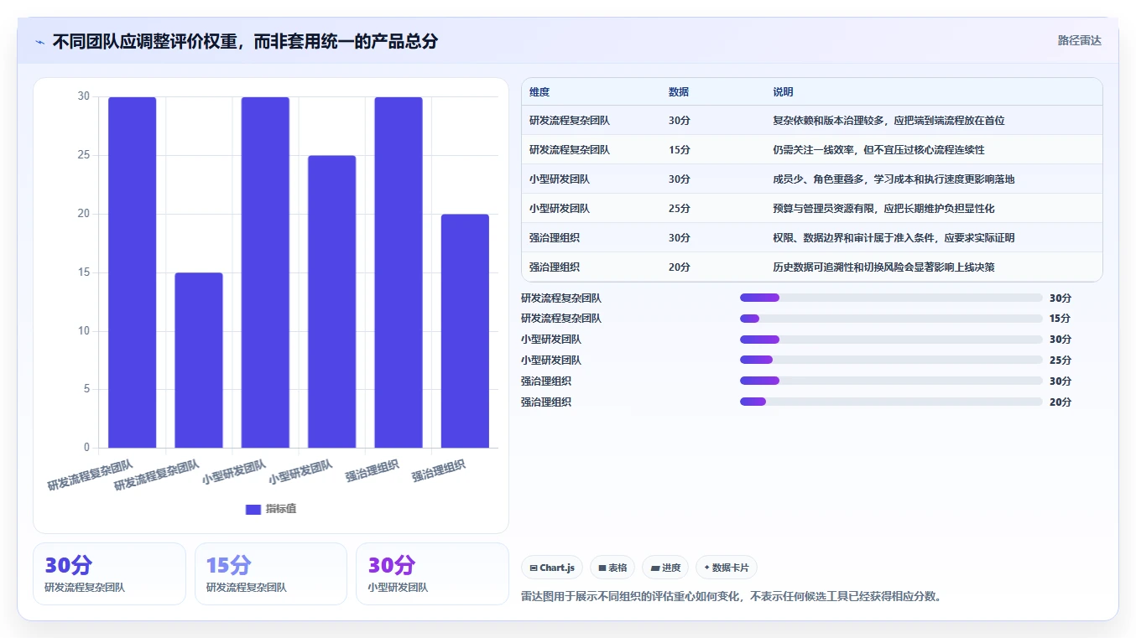Screen dimensions: 1136x638
Task: Click the 指标值 legend label
Action: point(281,509)
